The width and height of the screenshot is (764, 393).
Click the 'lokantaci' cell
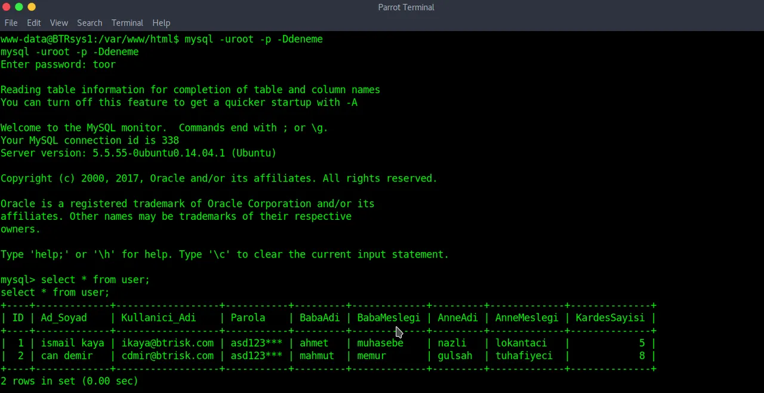[521, 343]
